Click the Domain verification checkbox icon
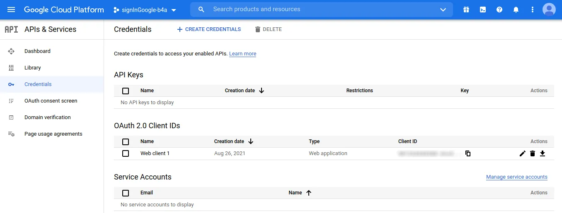This screenshot has width=562, height=213. point(11,117)
